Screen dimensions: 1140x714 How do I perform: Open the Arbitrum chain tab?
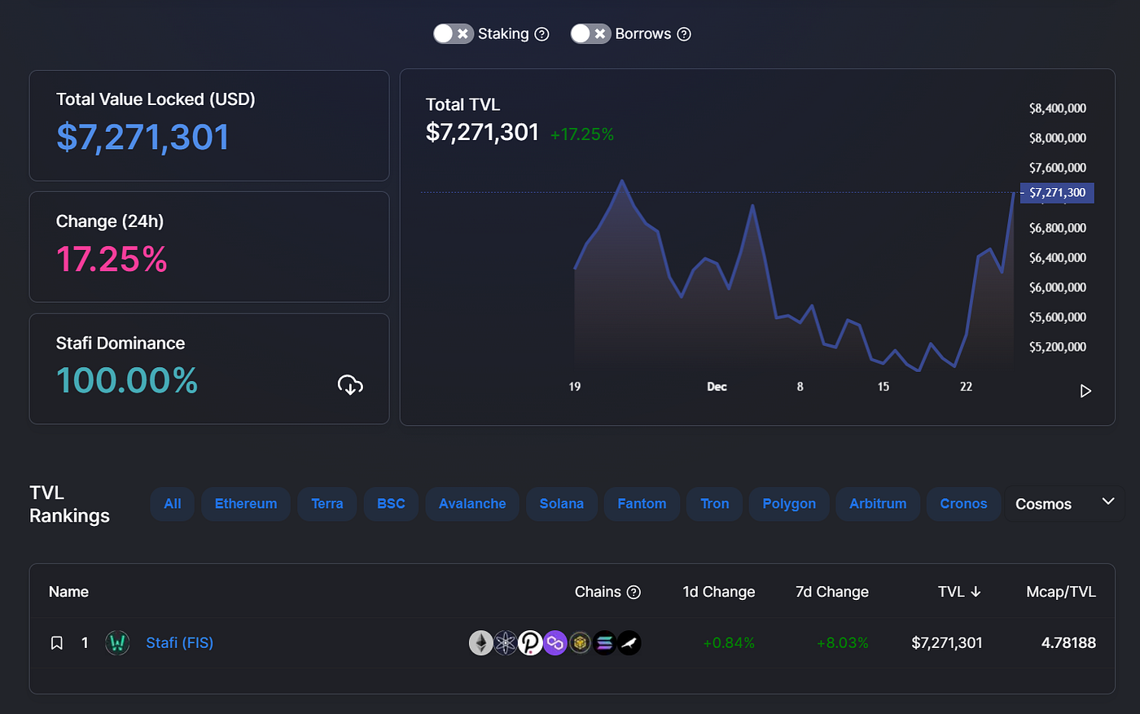pyautogui.click(x=878, y=504)
